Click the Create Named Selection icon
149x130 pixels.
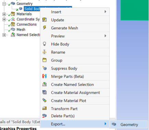tap(45, 84)
